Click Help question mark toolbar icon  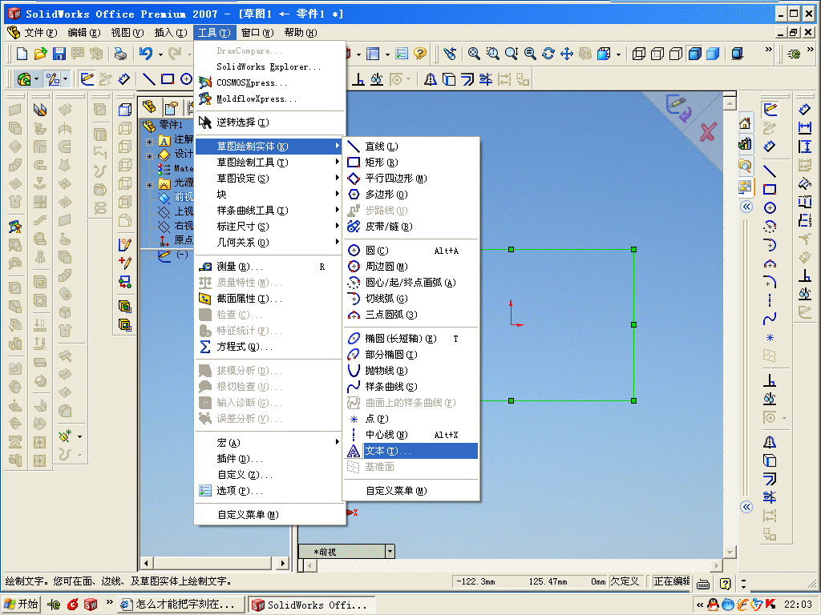420,54
